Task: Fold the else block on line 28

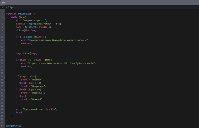Action: pos(4,96)
